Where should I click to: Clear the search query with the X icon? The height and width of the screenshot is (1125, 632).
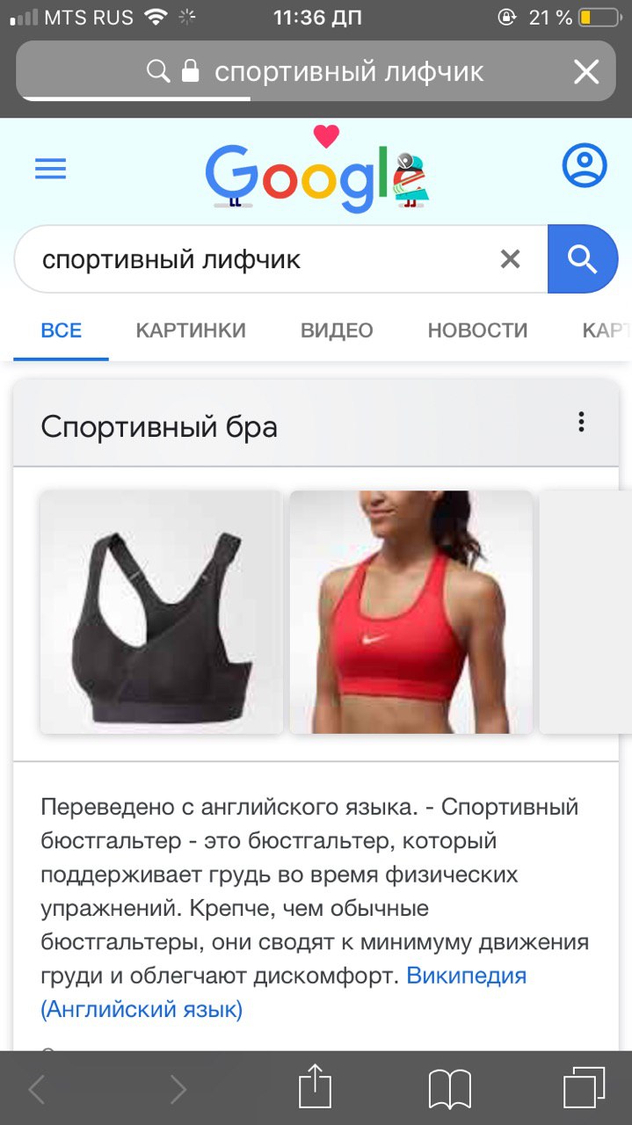click(x=510, y=258)
